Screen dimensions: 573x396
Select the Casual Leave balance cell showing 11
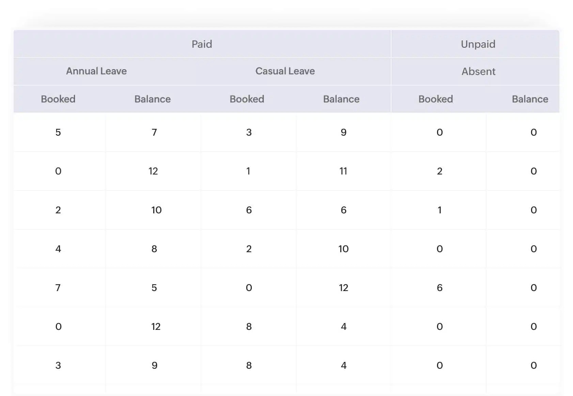point(343,171)
